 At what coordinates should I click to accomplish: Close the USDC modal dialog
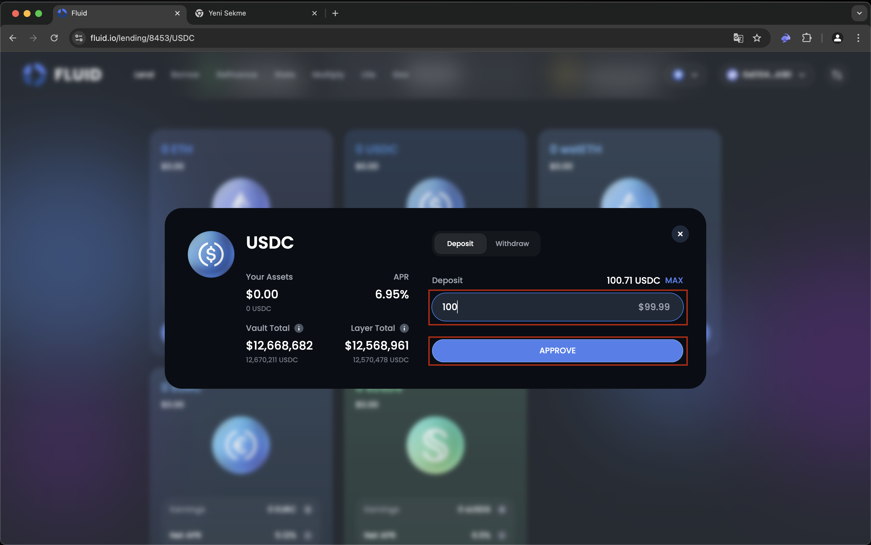click(680, 234)
